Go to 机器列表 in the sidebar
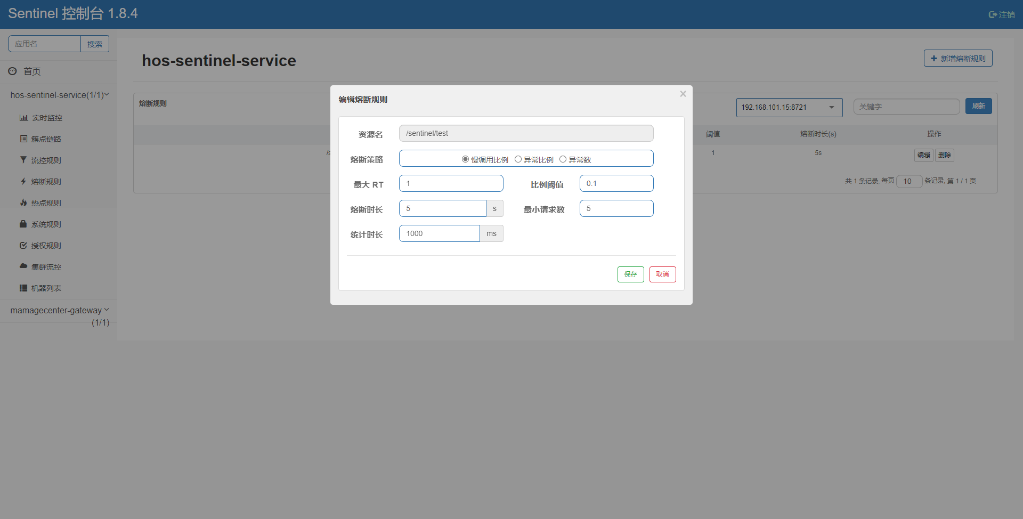 [46, 288]
